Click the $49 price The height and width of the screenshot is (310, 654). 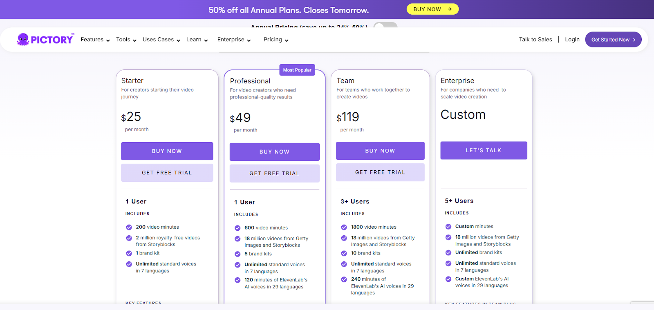[240, 118]
